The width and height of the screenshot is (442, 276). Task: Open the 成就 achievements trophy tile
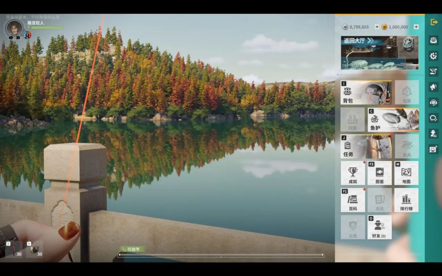[353, 173]
